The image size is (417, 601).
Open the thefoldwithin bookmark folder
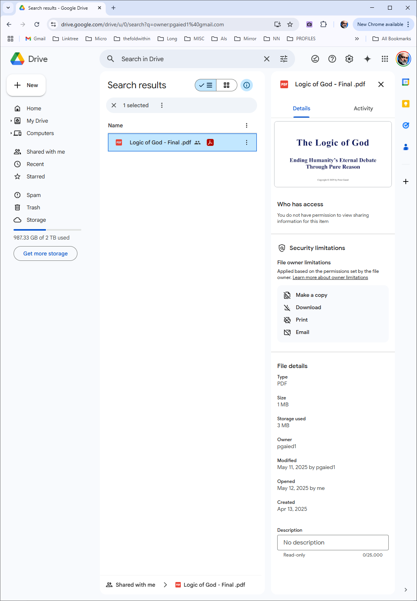[132, 39]
